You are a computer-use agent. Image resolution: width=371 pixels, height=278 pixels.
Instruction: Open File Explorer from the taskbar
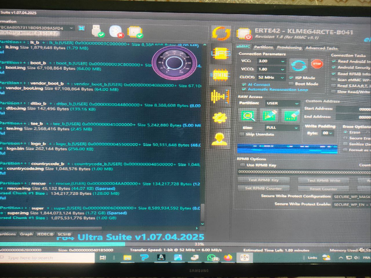pos(127,257)
